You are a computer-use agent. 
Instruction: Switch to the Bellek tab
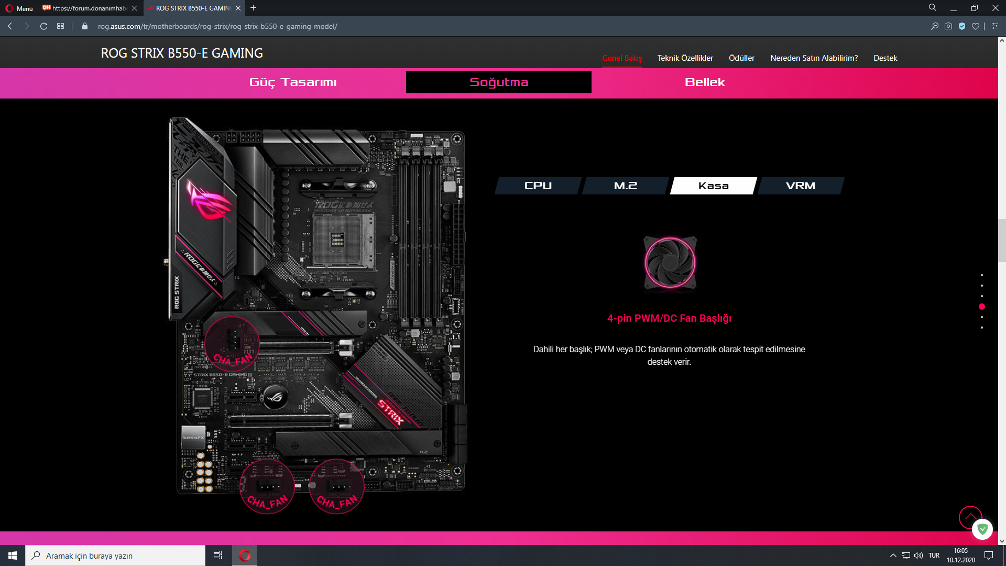click(x=705, y=82)
